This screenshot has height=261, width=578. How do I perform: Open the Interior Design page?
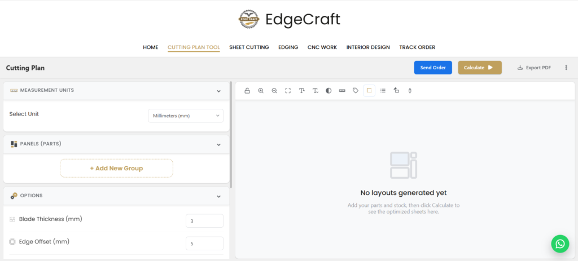pos(368,47)
